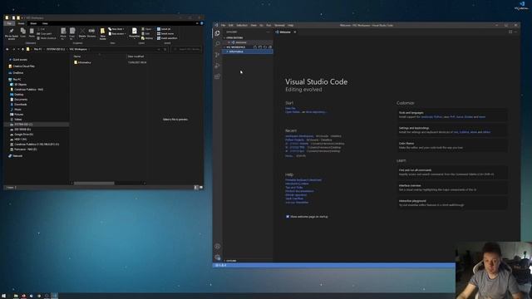
Task: Open the File menu in VS Code
Action: [224, 26]
